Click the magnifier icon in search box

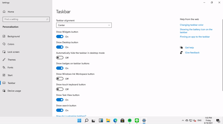[47, 19]
